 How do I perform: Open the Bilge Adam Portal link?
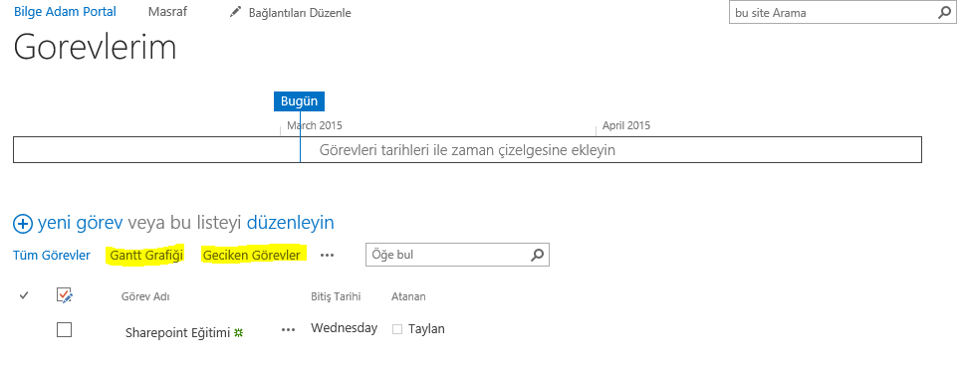(65, 12)
